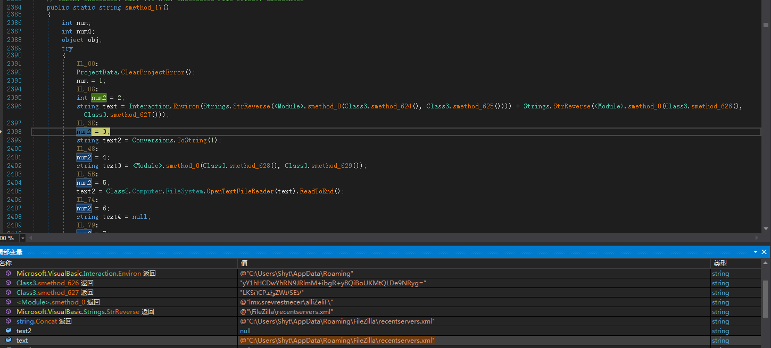The height and width of the screenshot is (348, 771).
Task: Click the code editor vertical scrollbar
Action: (766, 117)
